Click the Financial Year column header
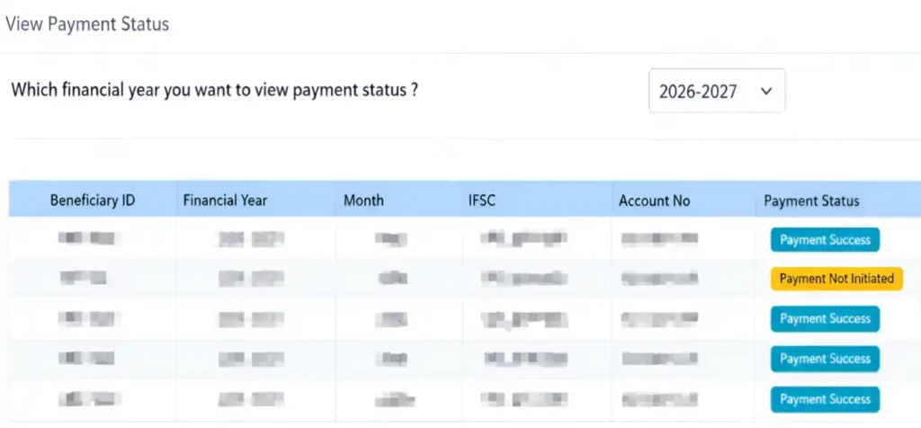Screen dimensions: 921x428 point(225,201)
